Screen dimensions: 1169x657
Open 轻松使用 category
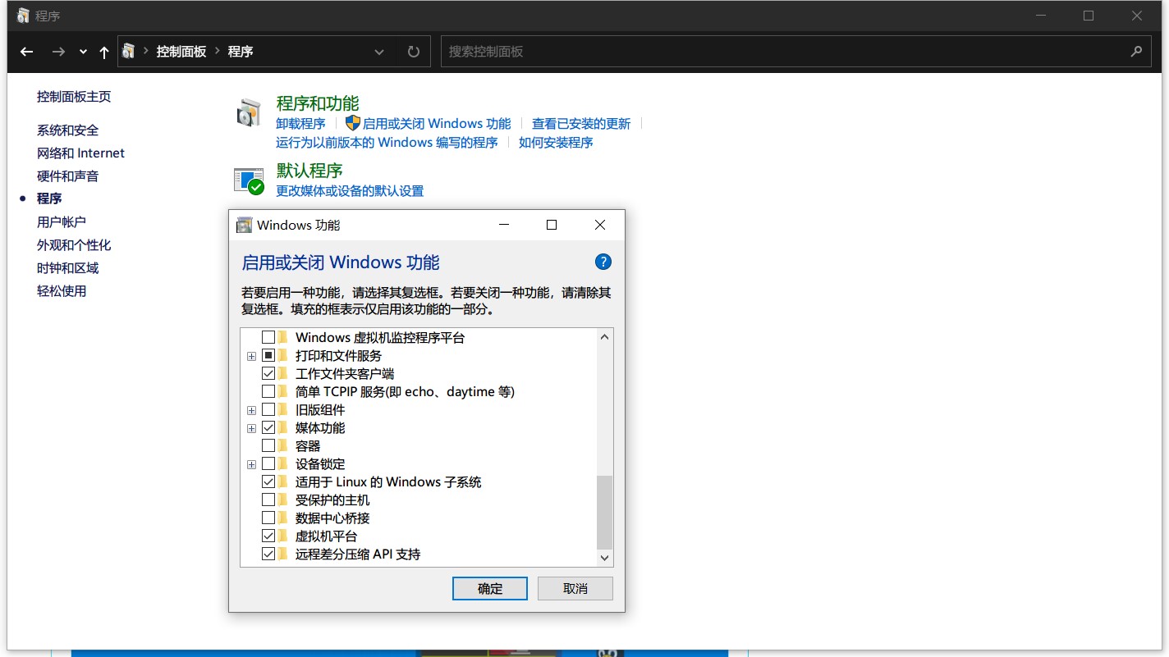[x=62, y=291]
